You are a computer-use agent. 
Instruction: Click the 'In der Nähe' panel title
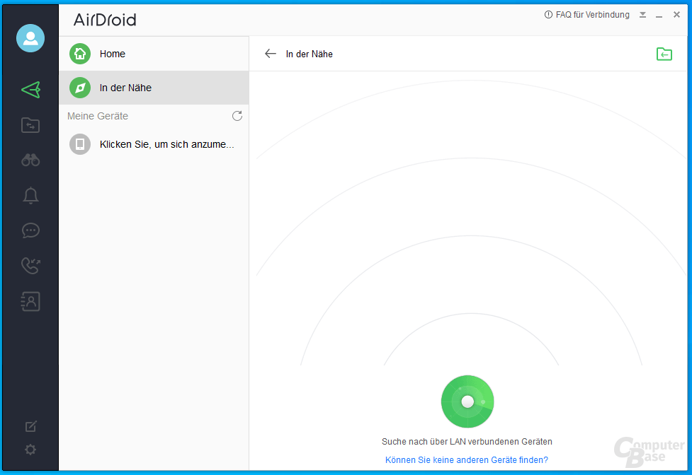click(x=310, y=54)
